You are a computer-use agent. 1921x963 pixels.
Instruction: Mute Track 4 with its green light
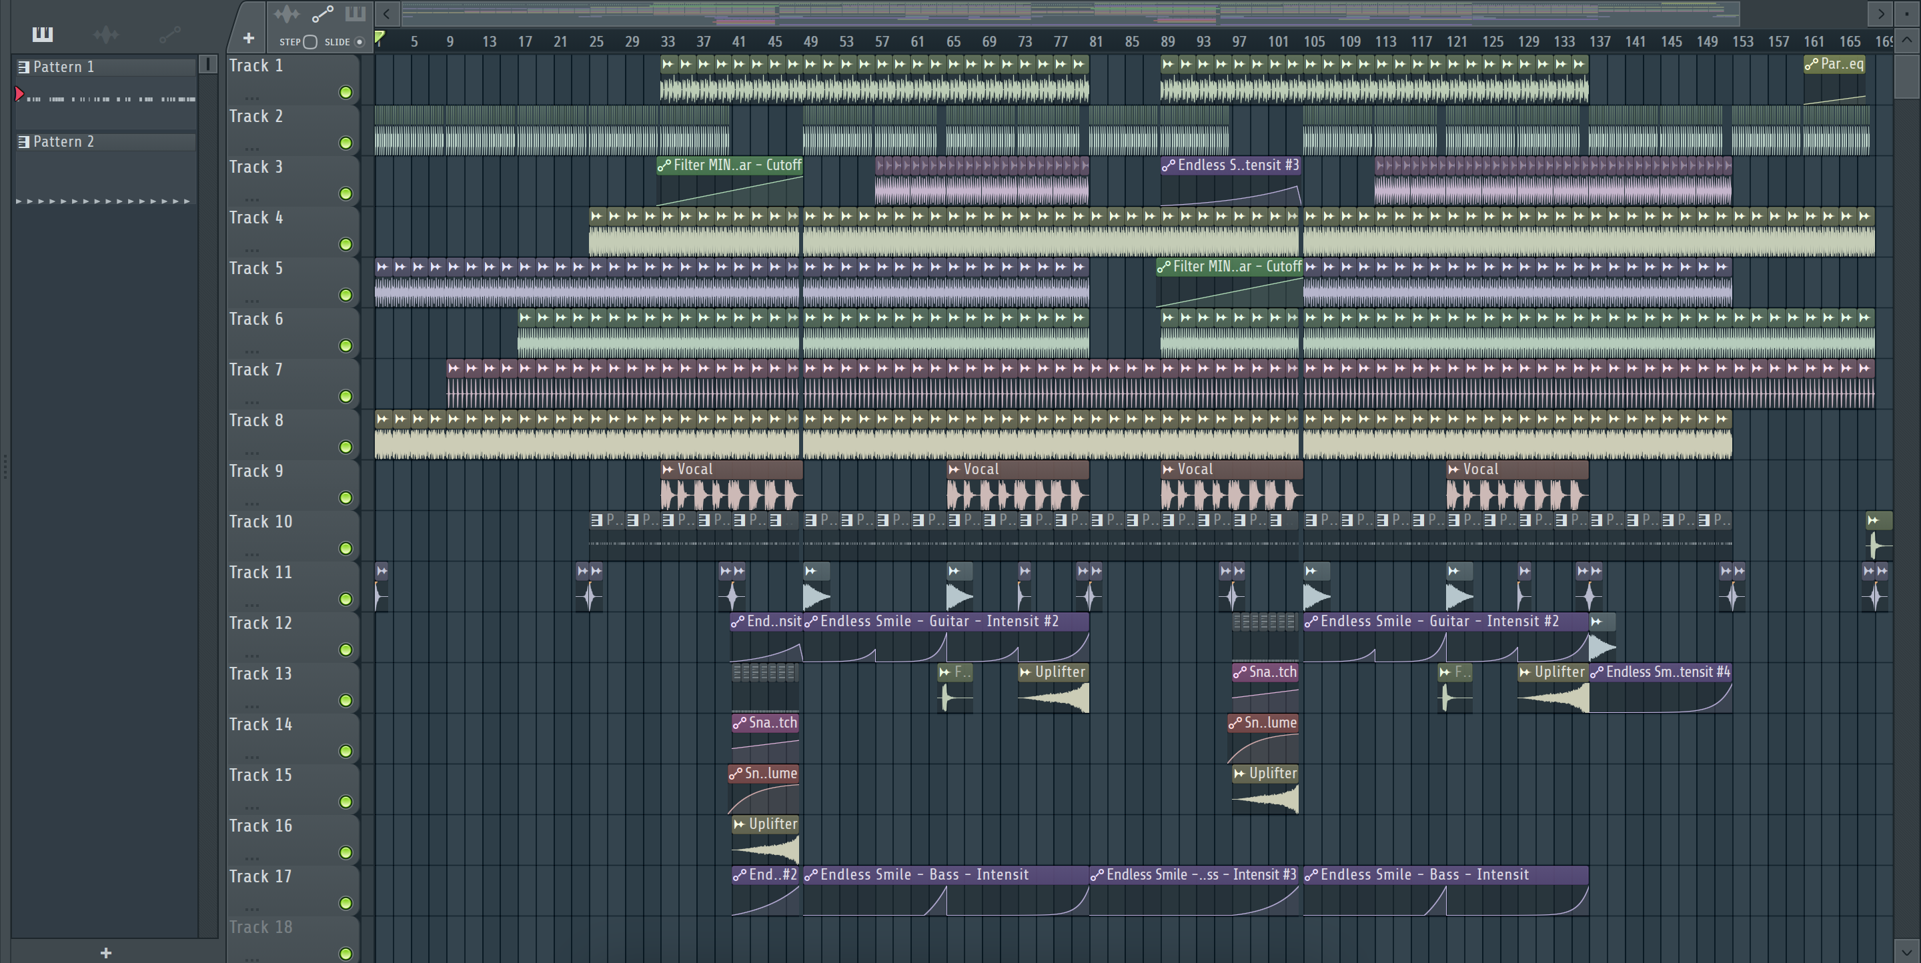(346, 245)
